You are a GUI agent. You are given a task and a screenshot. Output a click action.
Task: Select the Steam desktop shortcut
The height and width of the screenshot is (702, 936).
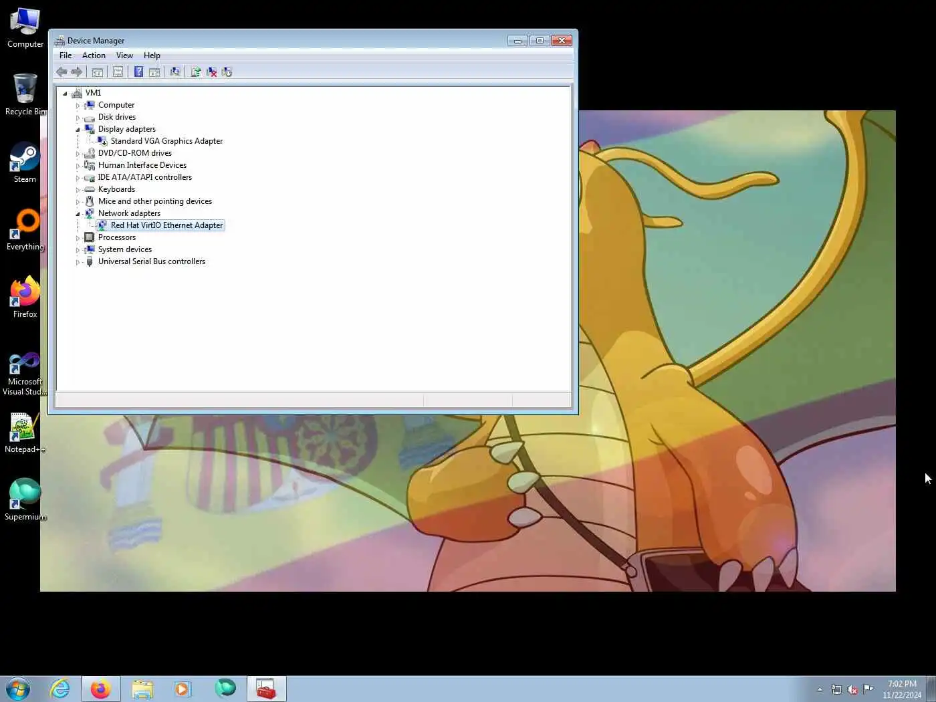coord(25,162)
